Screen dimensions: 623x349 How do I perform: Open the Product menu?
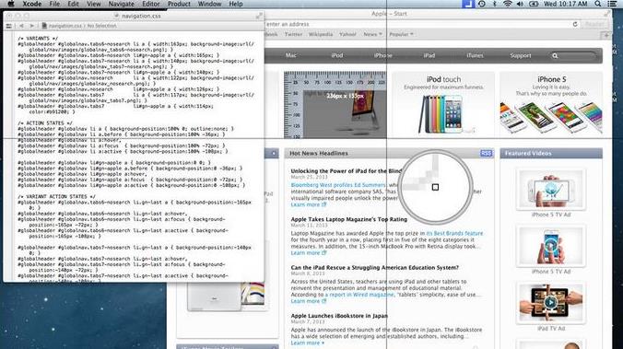(x=179, y=4)
